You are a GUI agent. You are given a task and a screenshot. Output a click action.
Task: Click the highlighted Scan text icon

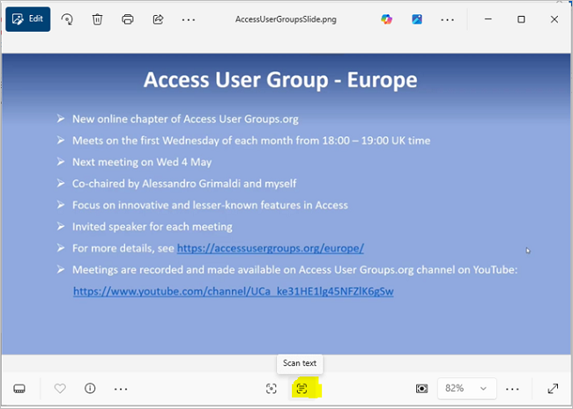(x=301, y=389)
